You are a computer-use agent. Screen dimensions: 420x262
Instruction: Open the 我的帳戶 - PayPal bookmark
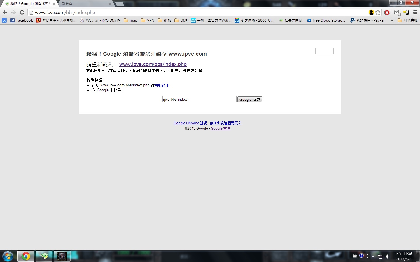[367, 20]
